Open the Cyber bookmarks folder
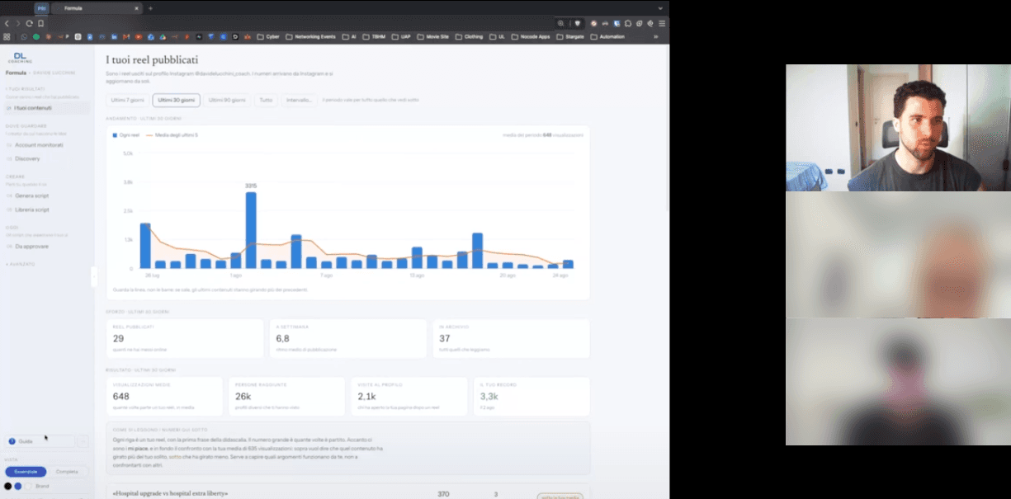 tap(269, 36)
